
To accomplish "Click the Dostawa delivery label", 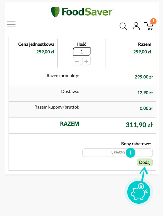I will (x=70, y=92).
